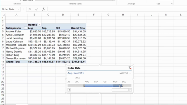
Task: Clear the Order Date timeline filter
Action: tap(130, 68)
